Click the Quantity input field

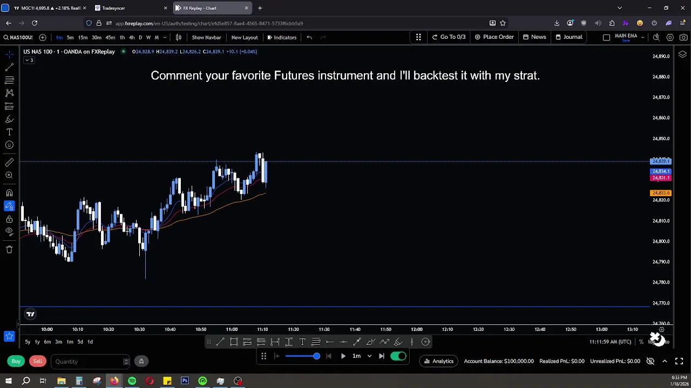[91, 362]
